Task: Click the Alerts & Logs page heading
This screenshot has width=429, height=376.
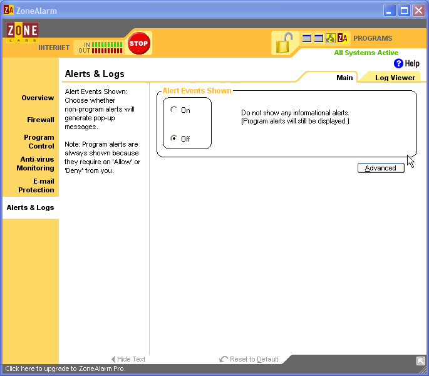Action: point(95,74)
